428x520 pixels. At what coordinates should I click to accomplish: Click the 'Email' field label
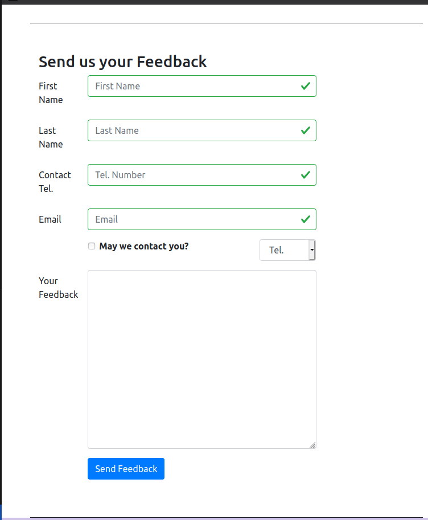(50, 219)
